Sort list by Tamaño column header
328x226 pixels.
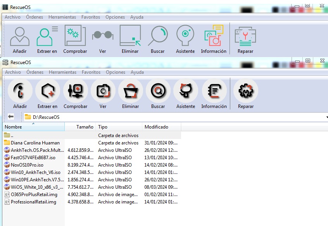pos(80,127)
